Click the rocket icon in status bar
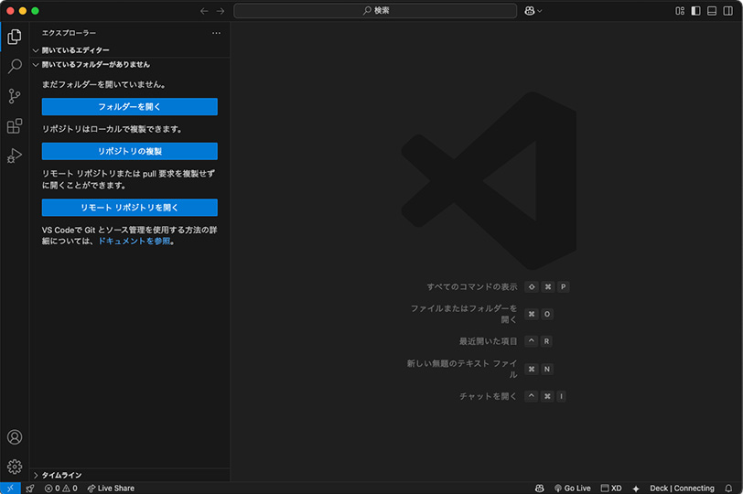This screenshot has width=743, height=494. point(30,489)
